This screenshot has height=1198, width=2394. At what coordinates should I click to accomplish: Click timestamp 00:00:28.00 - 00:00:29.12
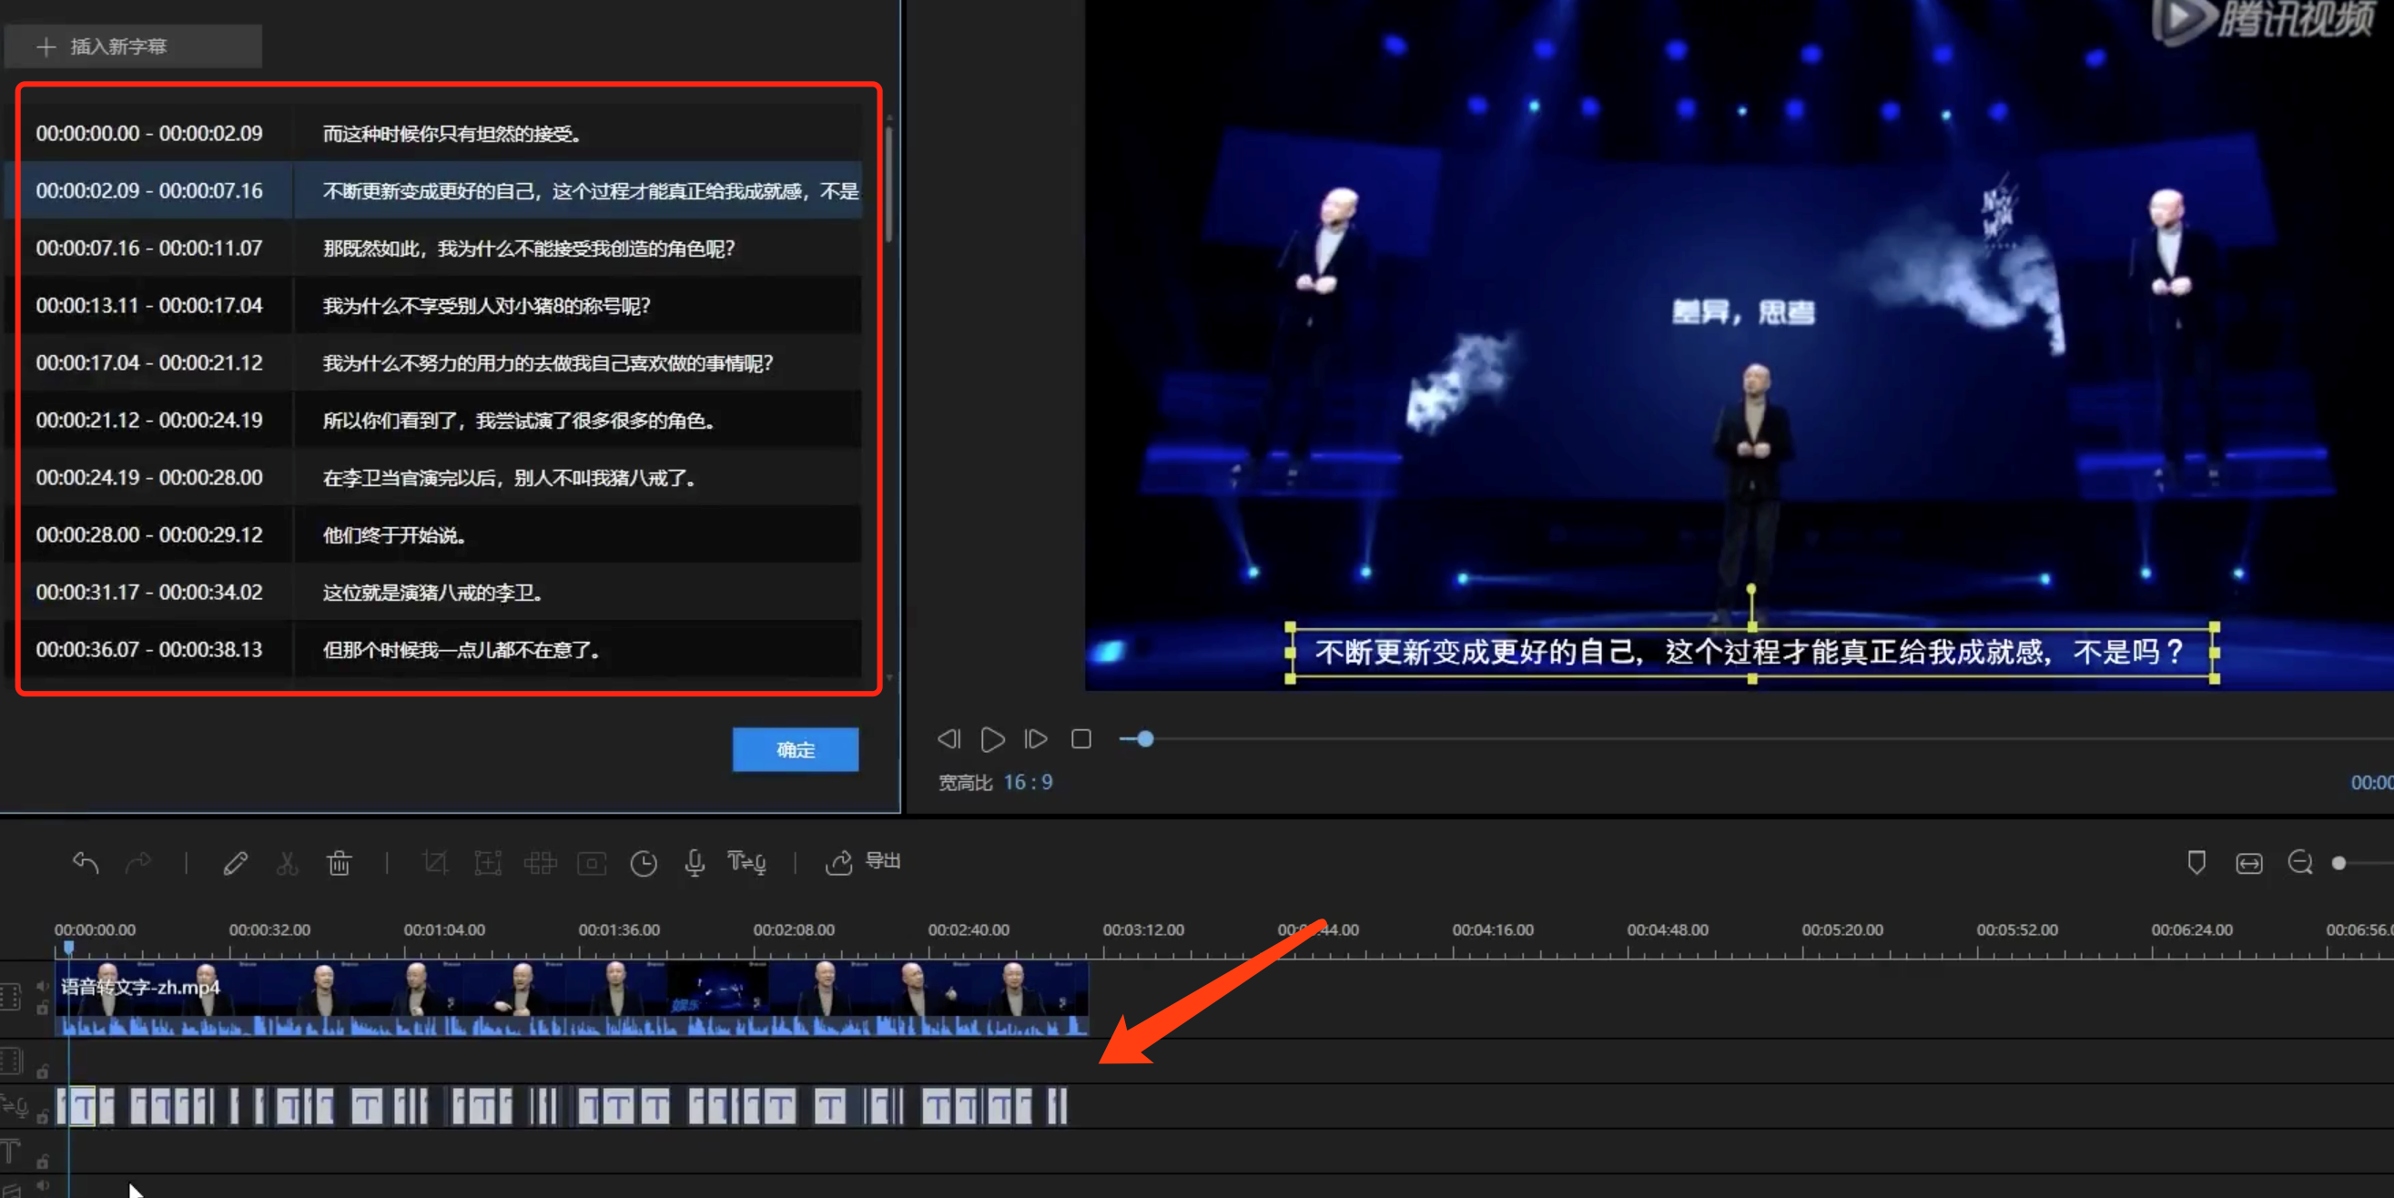click(148, 534)
